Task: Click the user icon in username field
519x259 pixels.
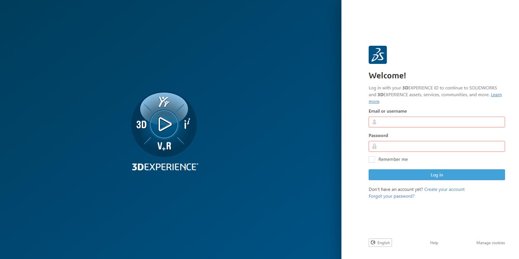Action: click(x=374, y=122)
